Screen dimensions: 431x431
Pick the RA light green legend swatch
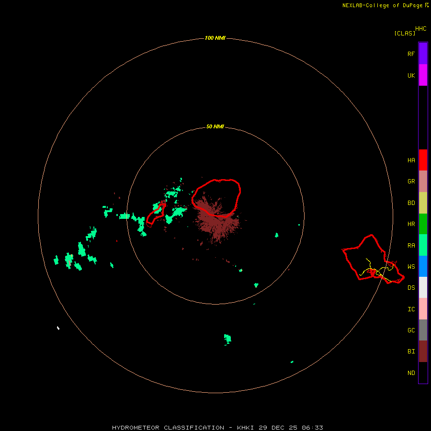(x=423, y=245)
